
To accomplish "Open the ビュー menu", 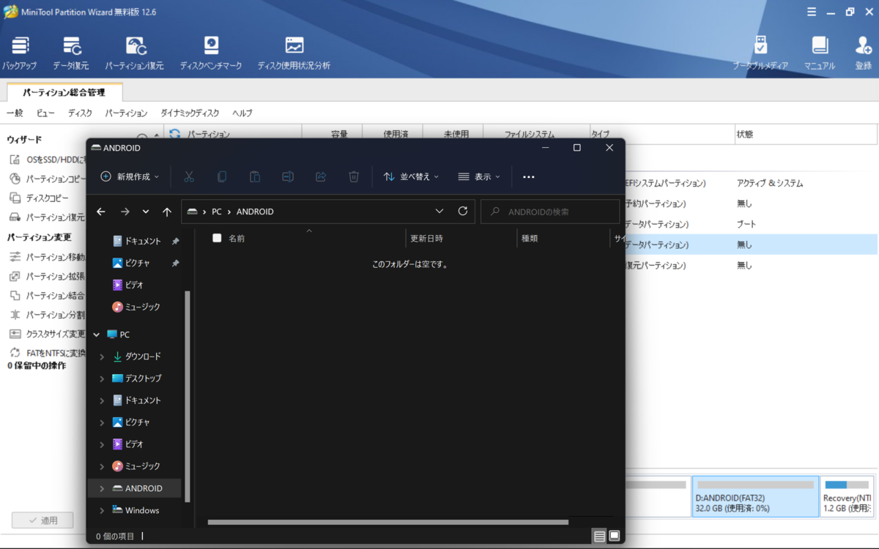I will [x=45, y=113].
